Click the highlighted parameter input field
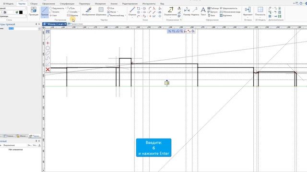This screenshot has height=172, width=307. click(x=23, y=29)
